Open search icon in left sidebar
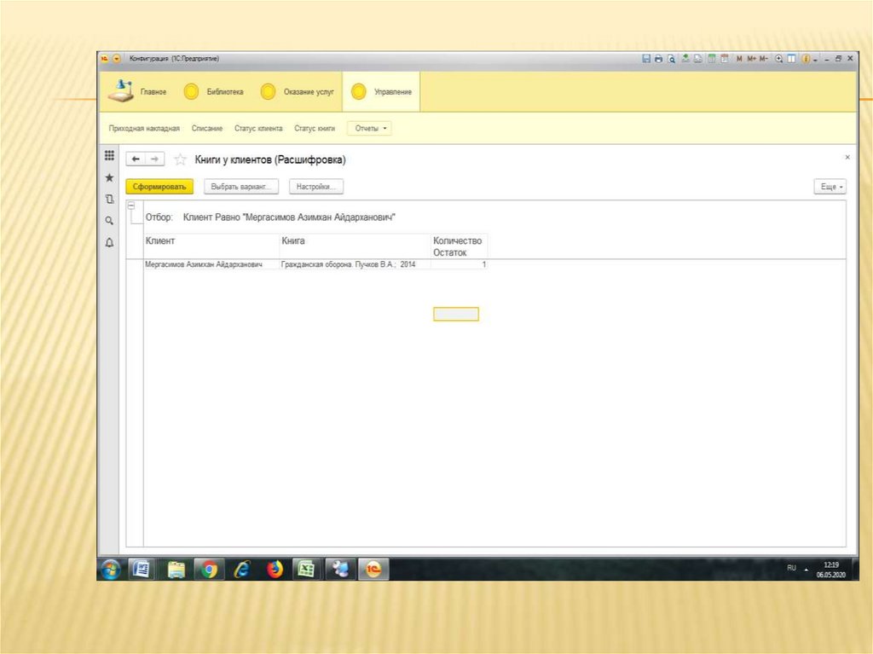The height and width of the screenshot is (654, 873). coord(109,221)
